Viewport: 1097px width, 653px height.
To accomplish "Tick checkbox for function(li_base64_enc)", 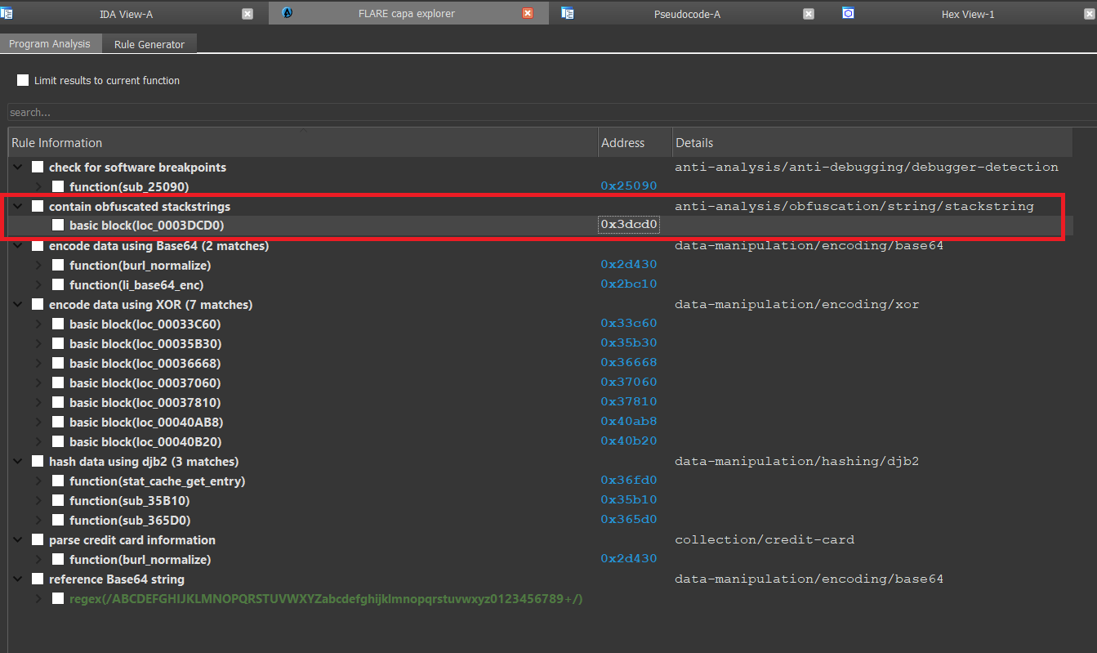I will [x=58, y=285].
